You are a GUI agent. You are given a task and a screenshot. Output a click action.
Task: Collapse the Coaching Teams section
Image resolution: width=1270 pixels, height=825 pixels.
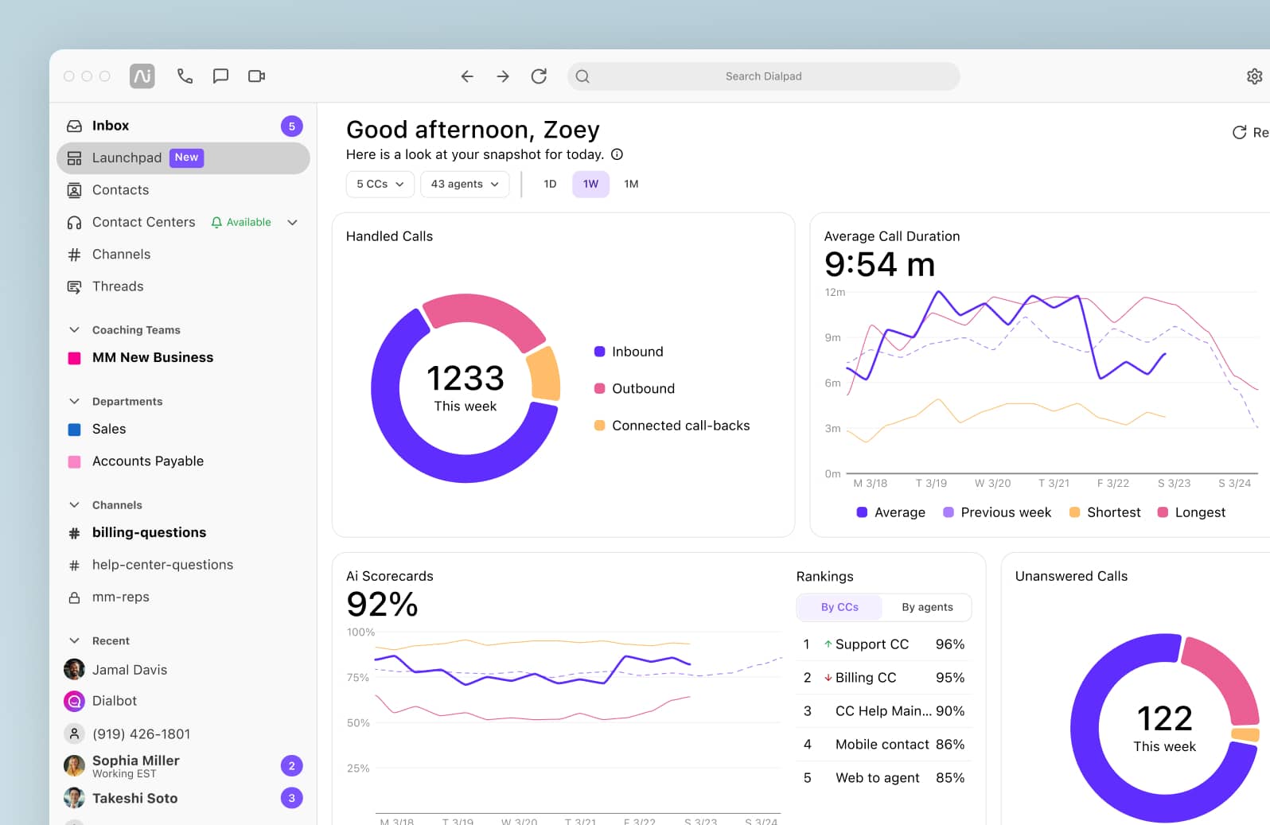point(75,330)
